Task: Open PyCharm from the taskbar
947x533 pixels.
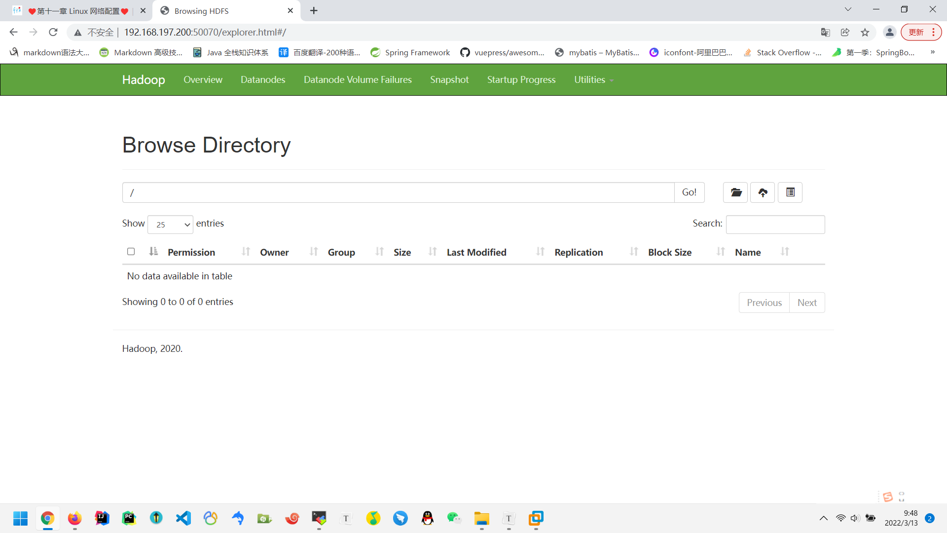Action: coord(129,518)
